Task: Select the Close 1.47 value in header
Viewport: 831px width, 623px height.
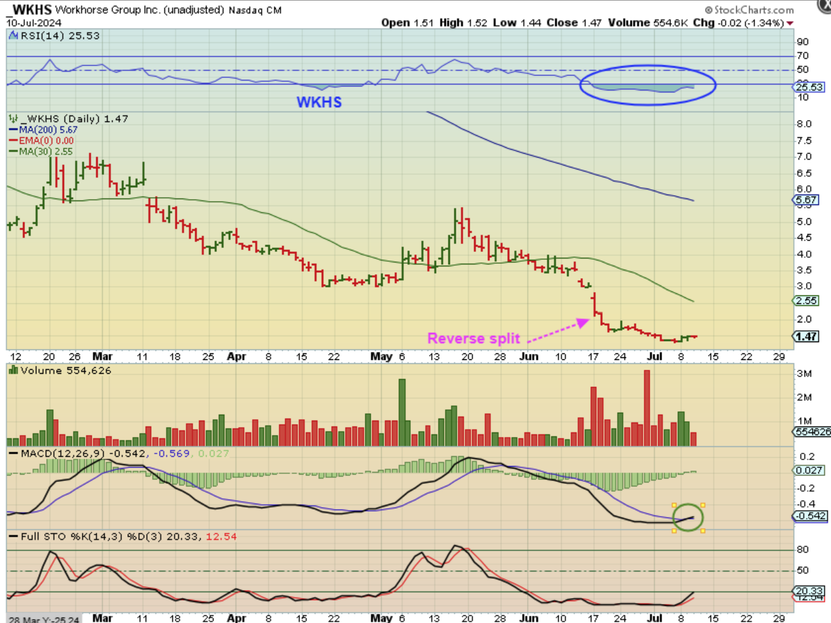Action: [575, 22]
